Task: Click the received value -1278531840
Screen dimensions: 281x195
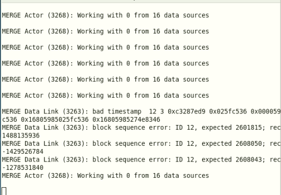Action: click(23, 167)
